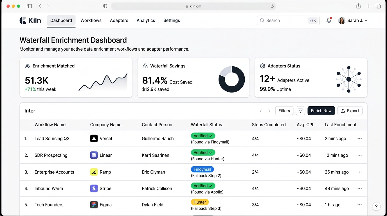Click Sarah J. profile avatar
Screen dimensions: 387x216
point(342,20)
